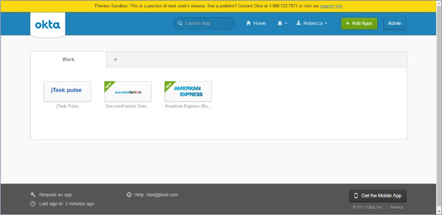Expand the notifications dropdown arrow
Screen dimensions: 442x215
click(x=286, y=23)
